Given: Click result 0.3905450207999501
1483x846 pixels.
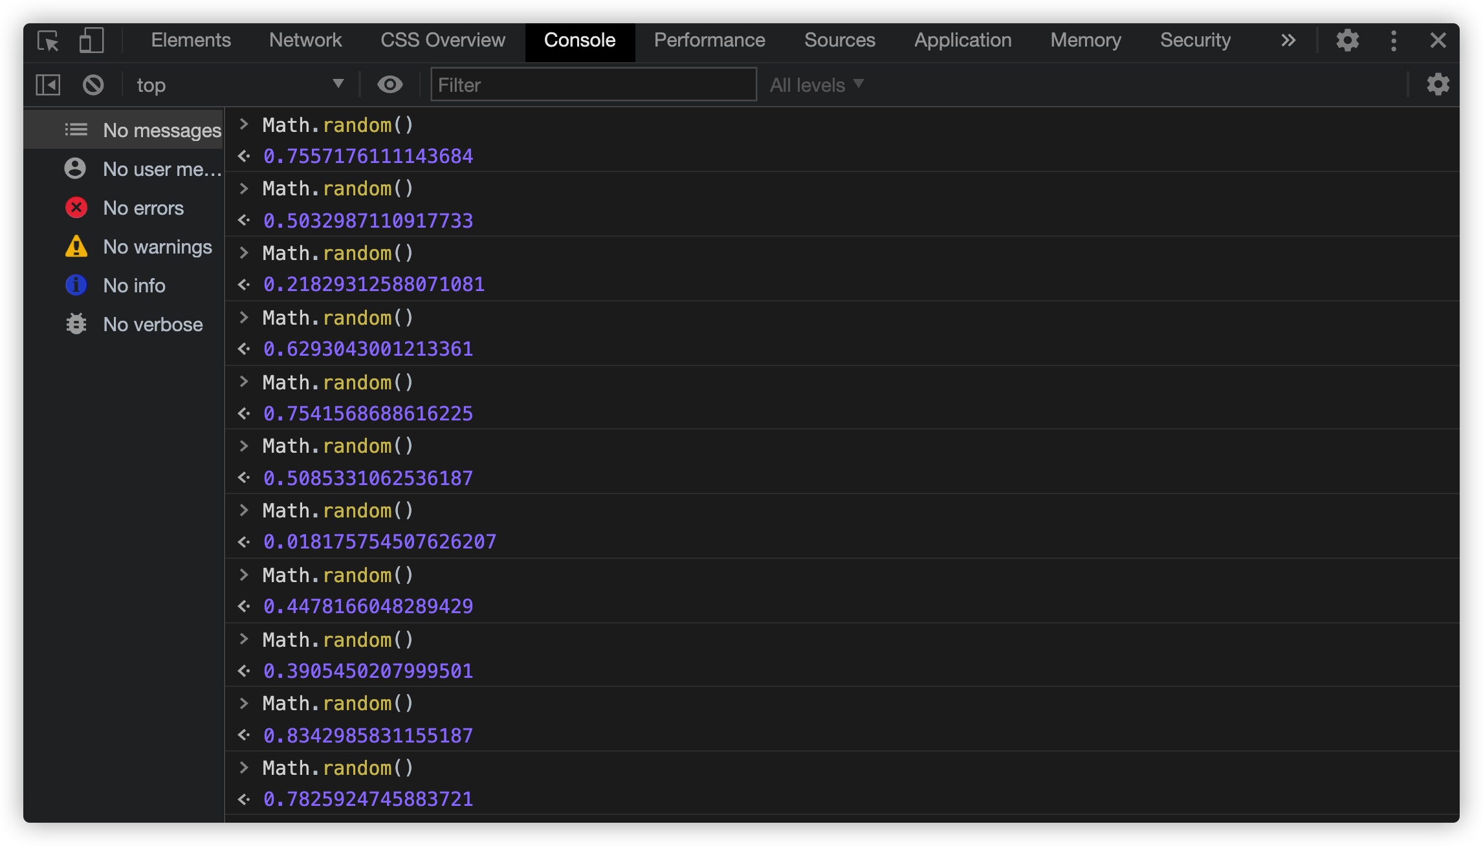Looking at the screenshot, I should coord(368,671).
